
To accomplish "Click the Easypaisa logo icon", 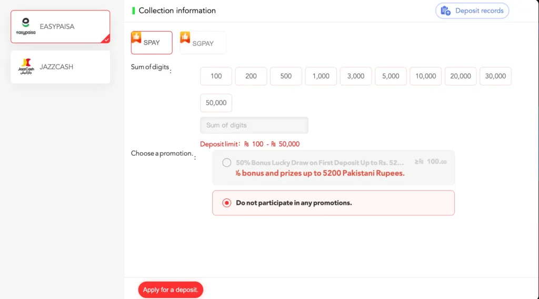I will (25, 26).
